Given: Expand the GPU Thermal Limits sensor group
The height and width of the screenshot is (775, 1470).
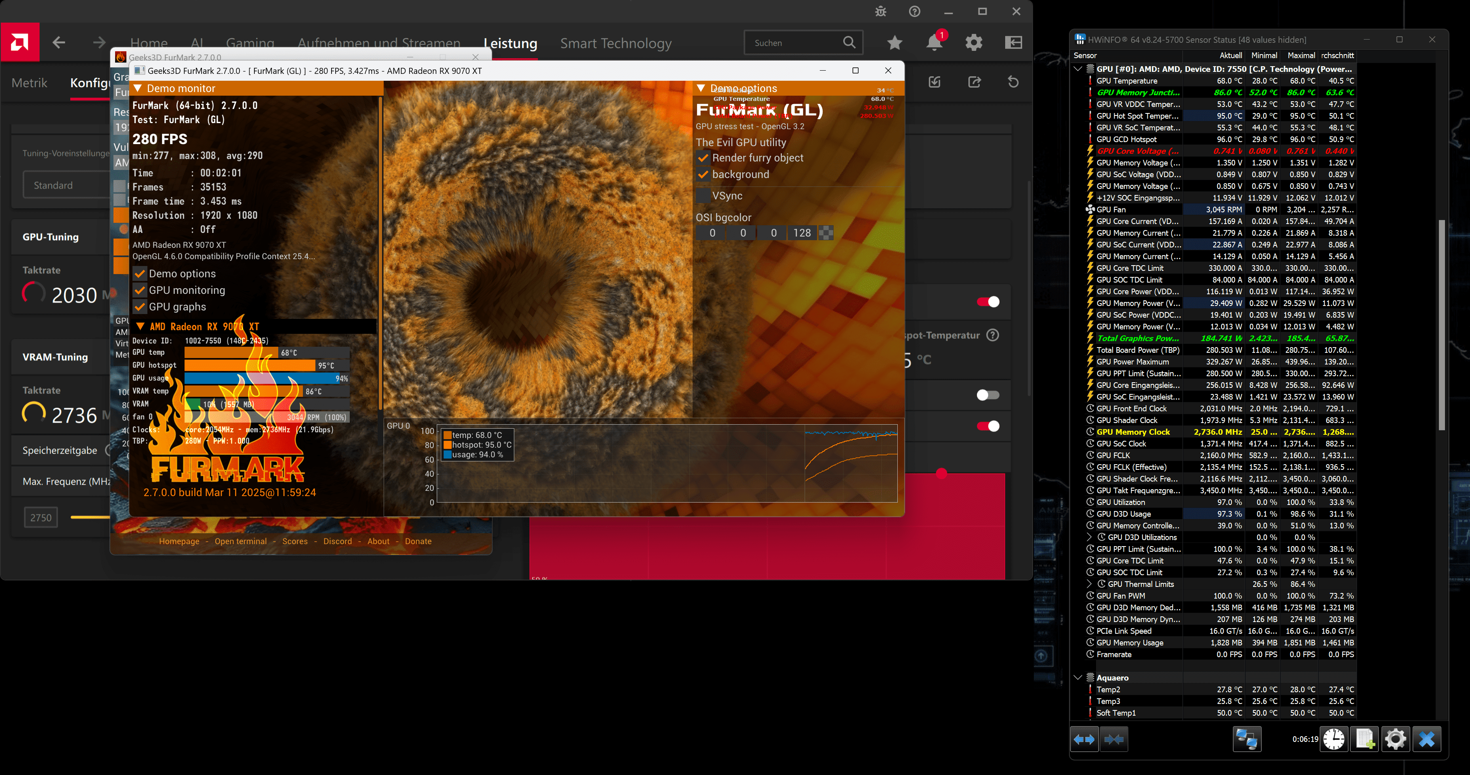Looking at the screenshot, I should (x=1089, y=584).
